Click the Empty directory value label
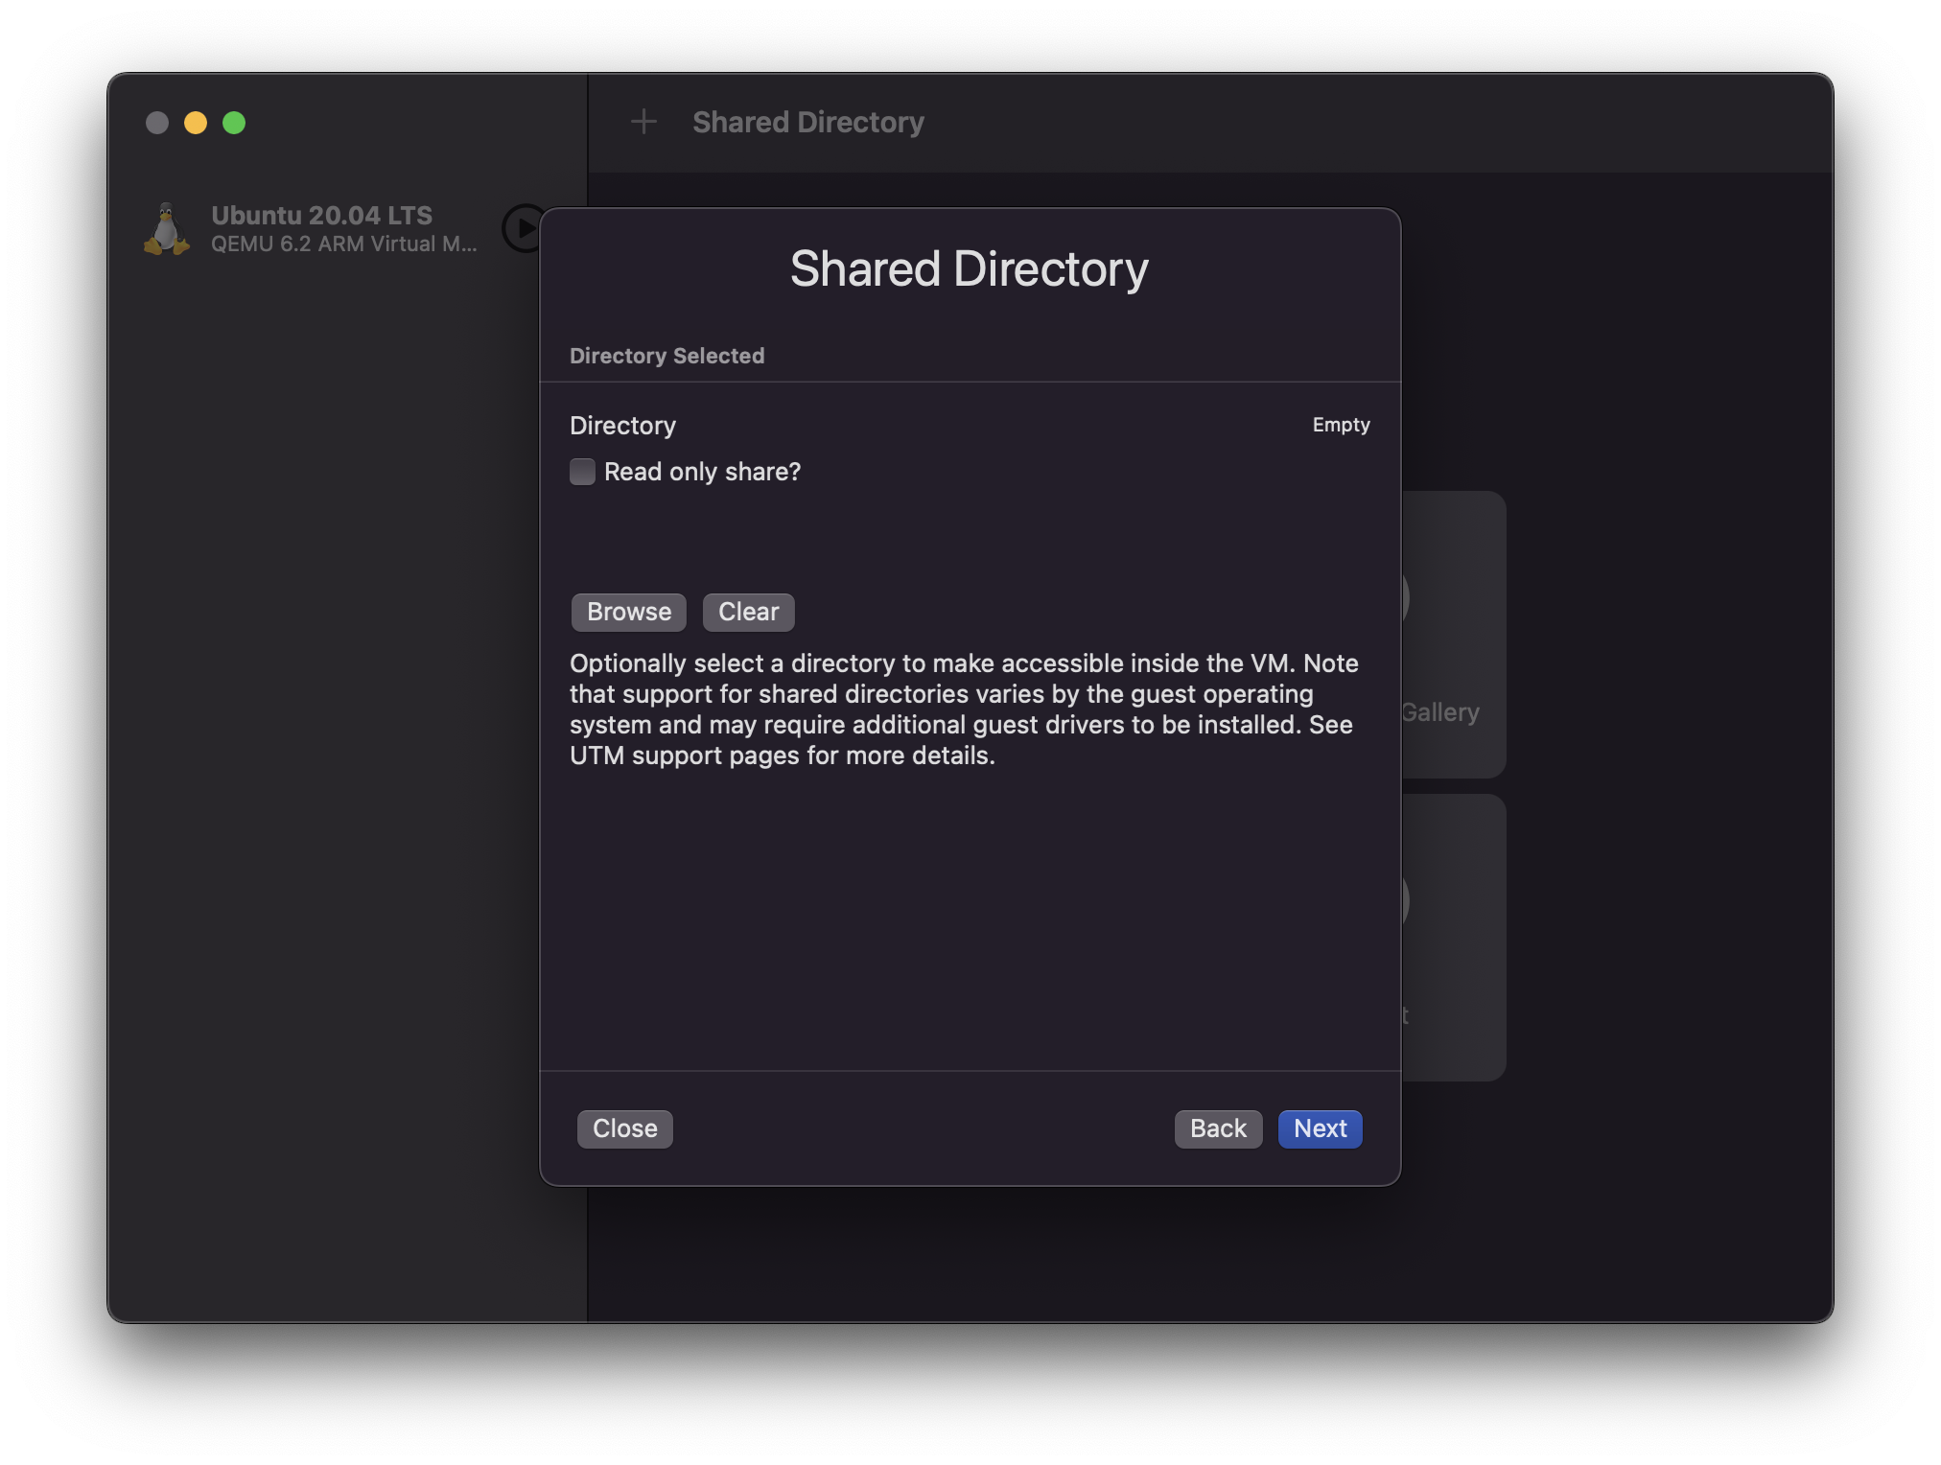Viewport: 1941px width, 1465px height. [1340, 425]
